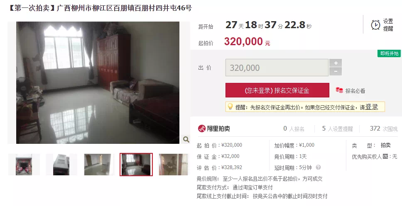Decrease bid with the minus button
The image size is (402, 206).
(336, 71)
